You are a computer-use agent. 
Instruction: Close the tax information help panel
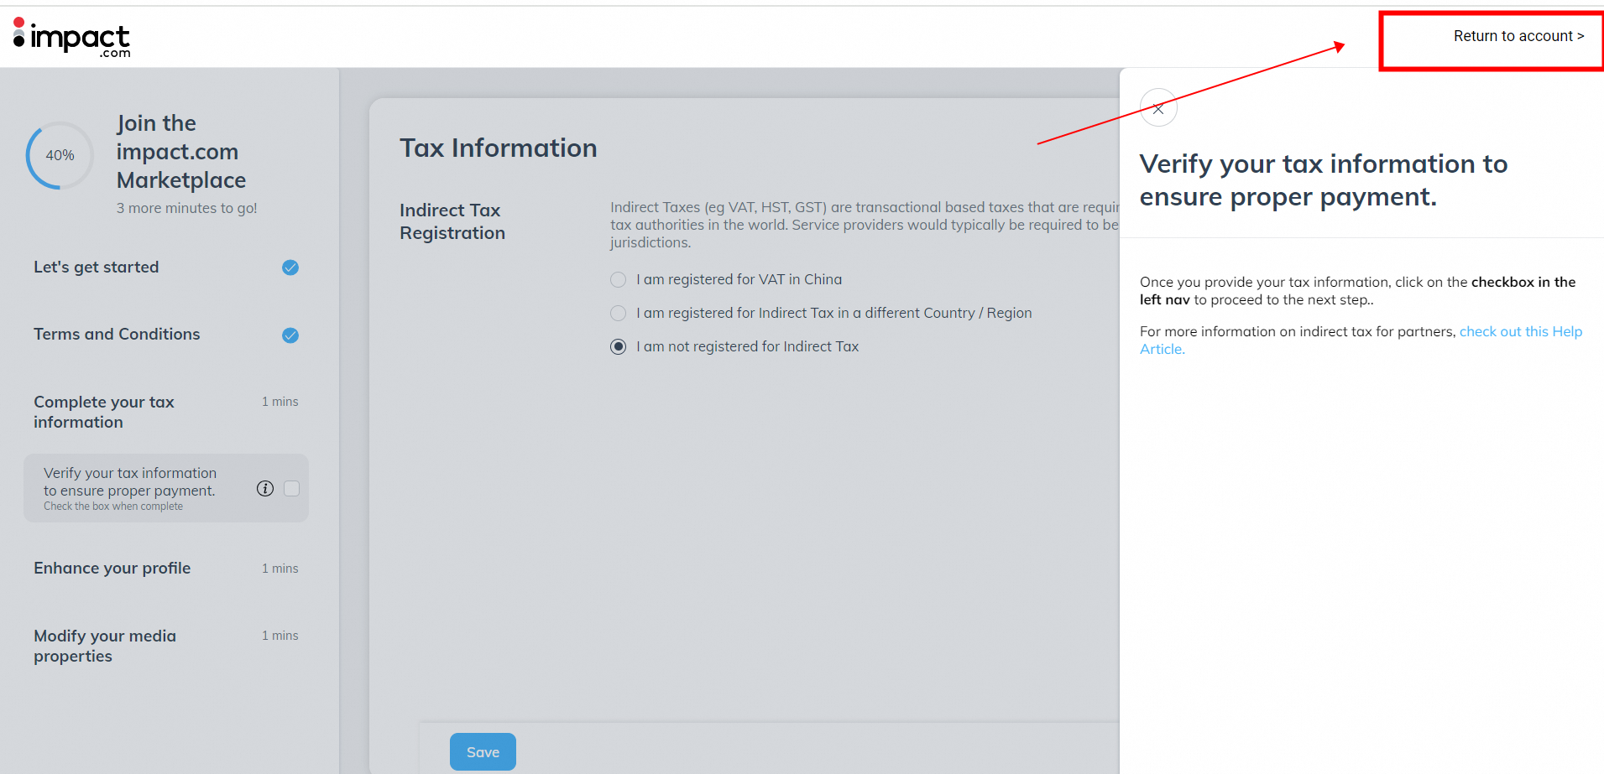(1158, 108)
